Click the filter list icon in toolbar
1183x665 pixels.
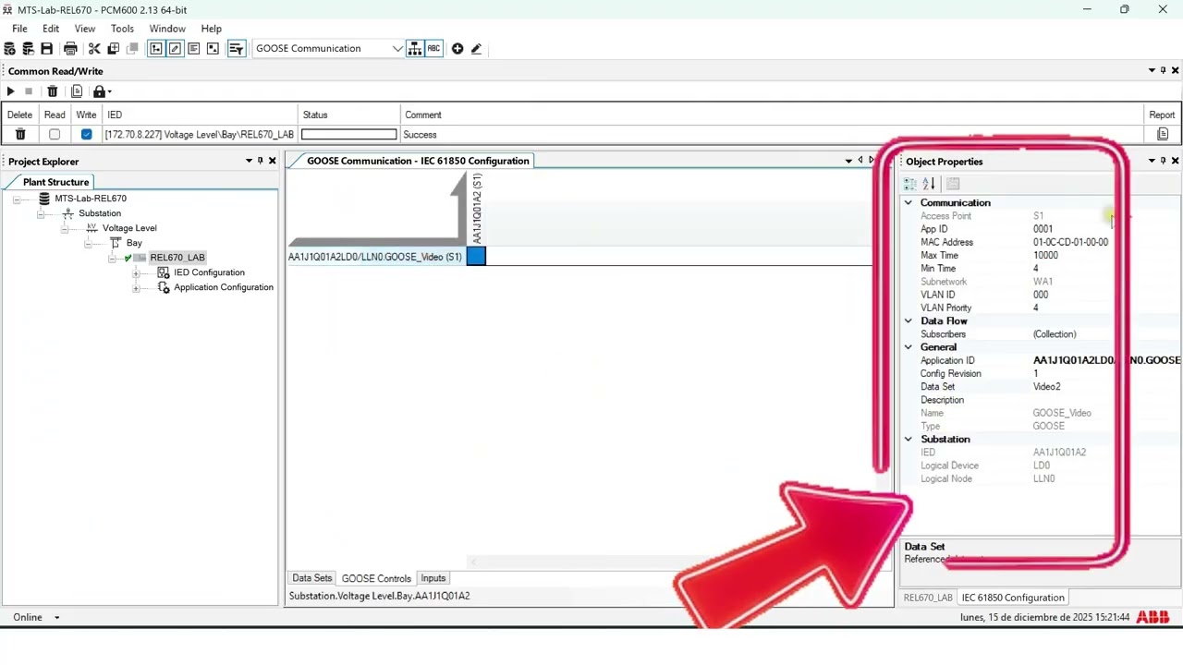tap(236, 49)
